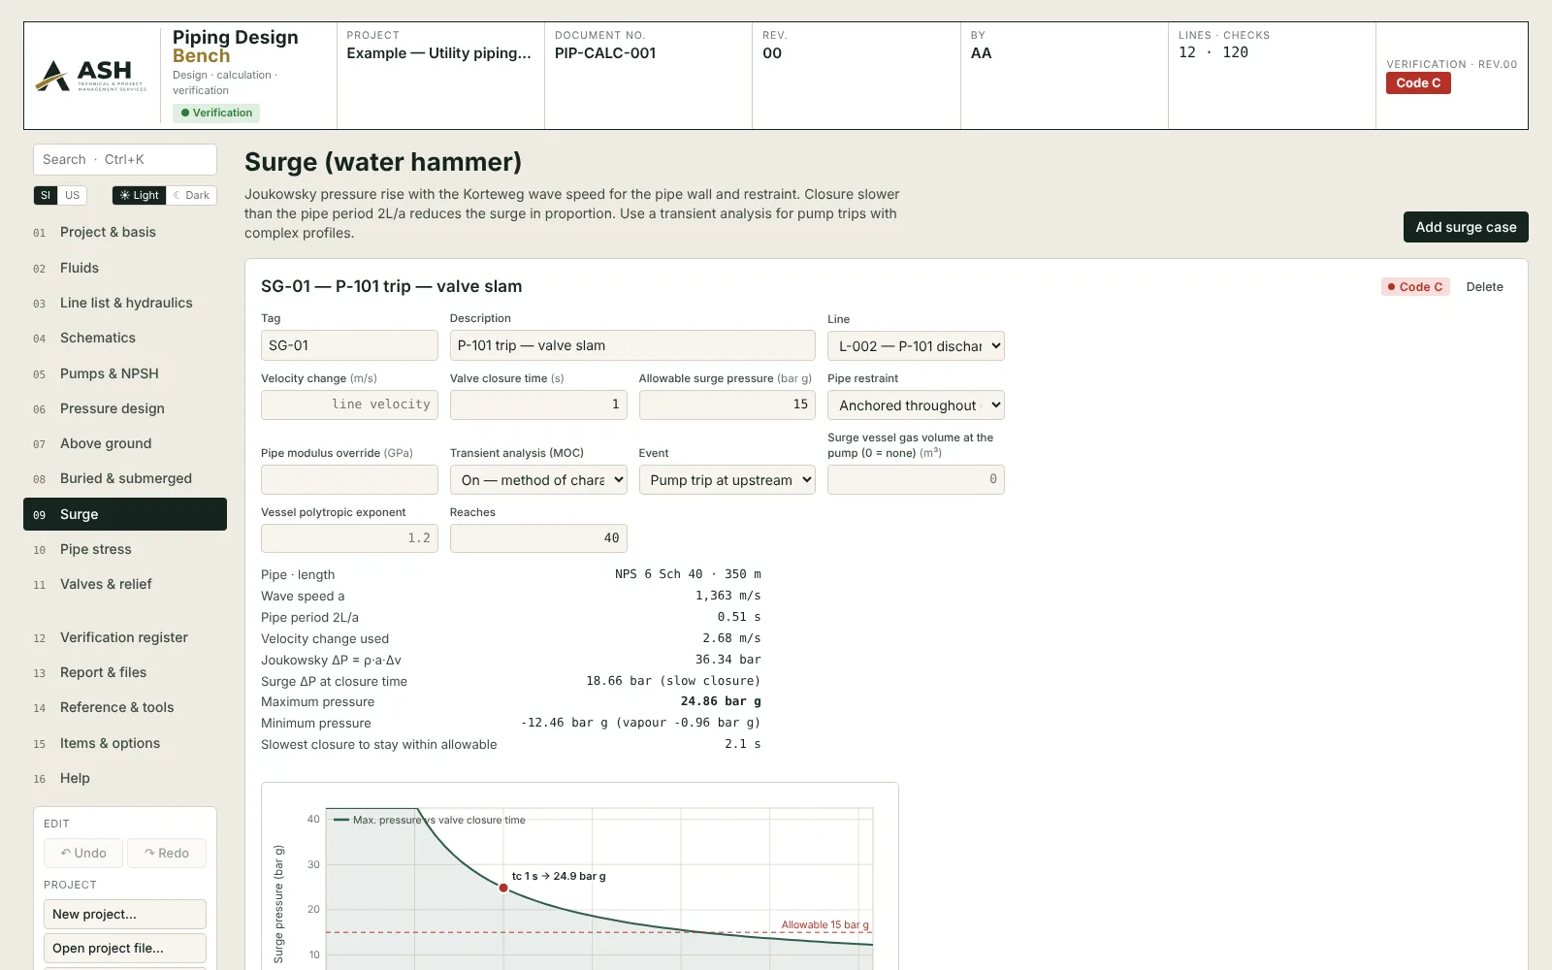Click the Description input field
Image resolution: width=1552 pixels, height=970 pixels.
click(x=632, y=345)
